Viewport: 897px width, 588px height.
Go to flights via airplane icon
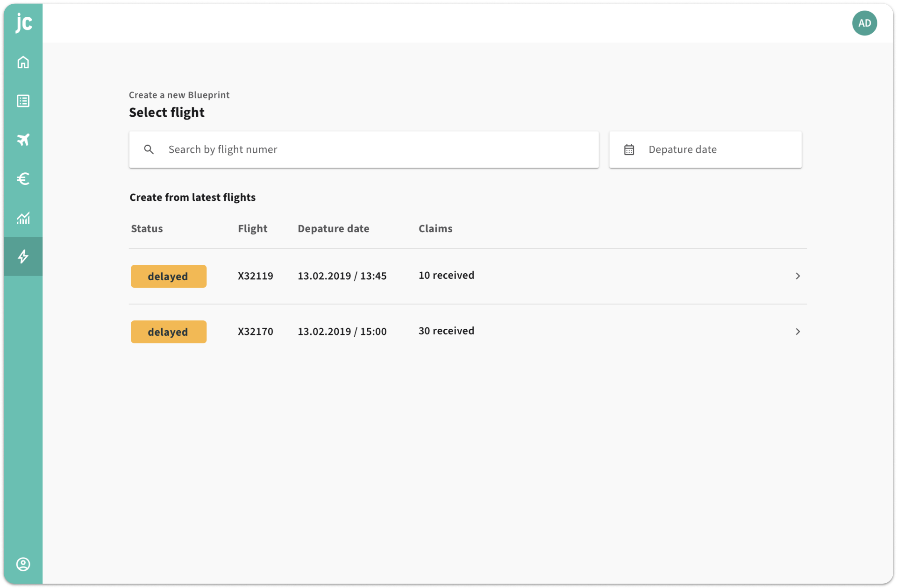click(x=23, y=140)
